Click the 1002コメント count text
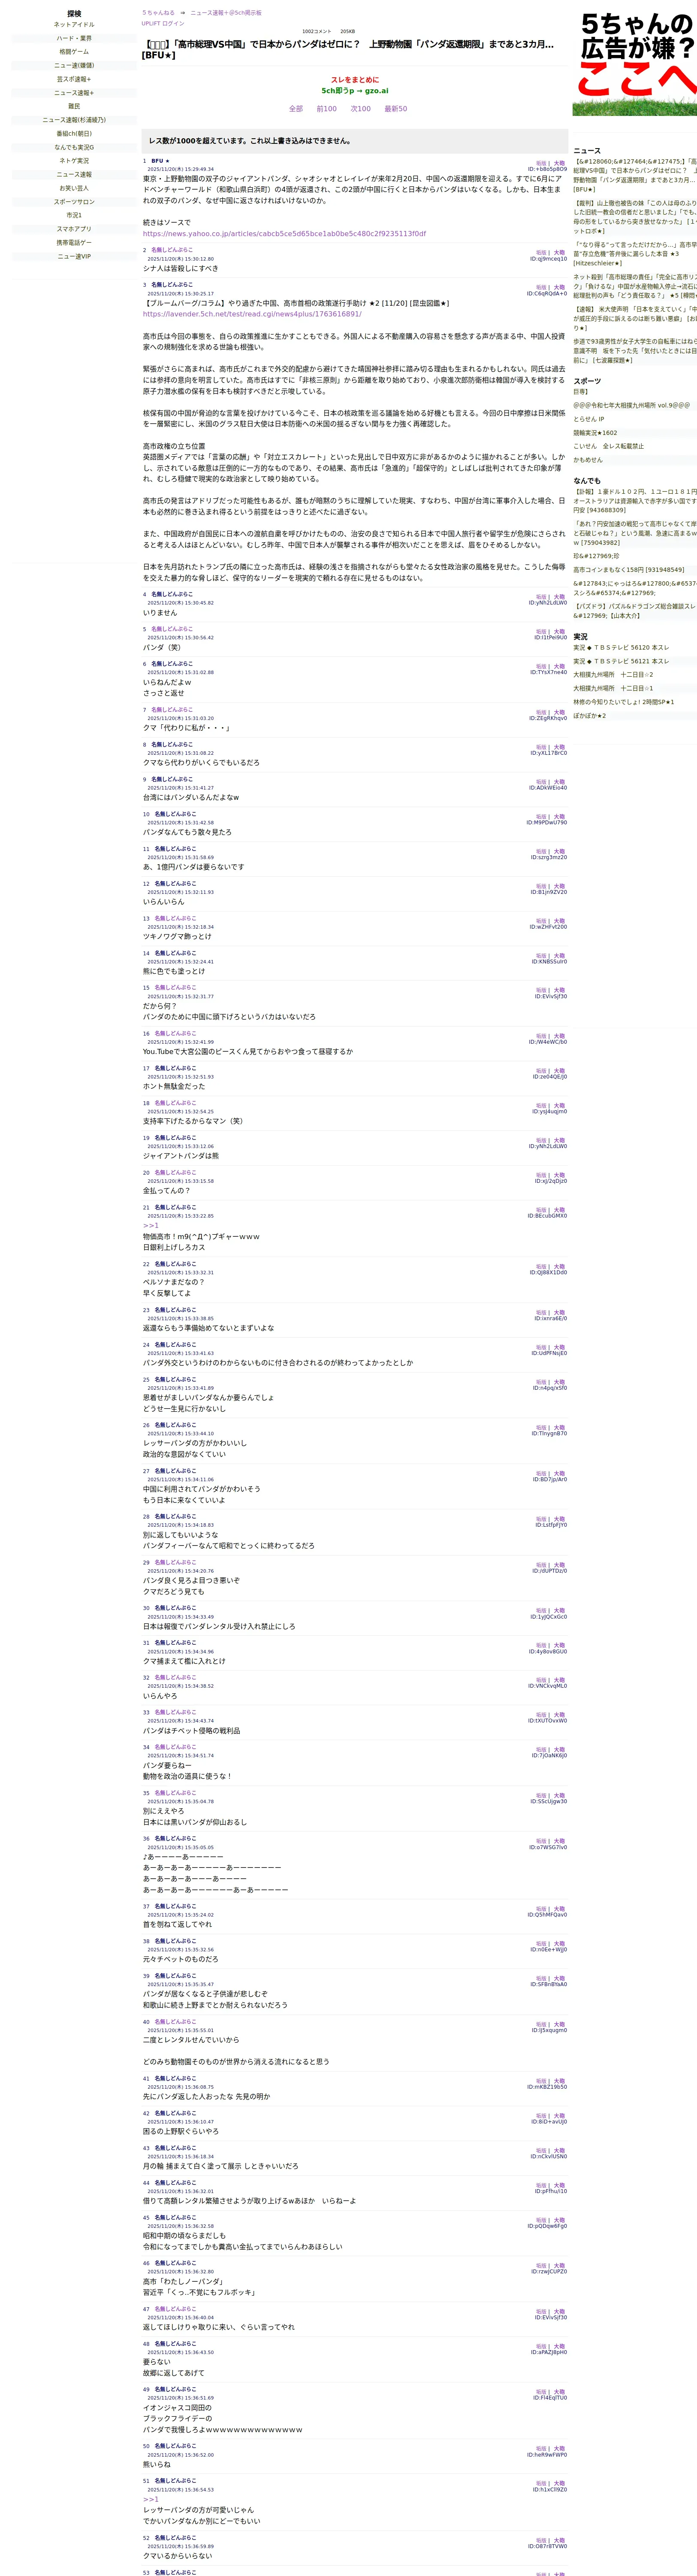This screenshot has width=697, height=2576. pos(317,31)
